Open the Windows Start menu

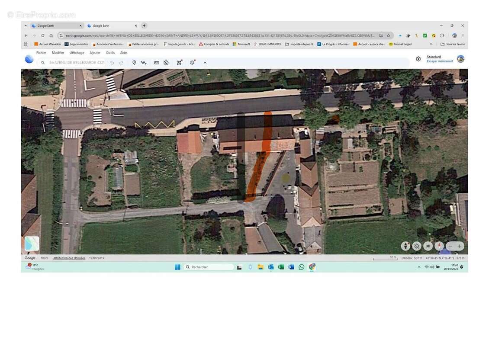click(x=178, y=267)
